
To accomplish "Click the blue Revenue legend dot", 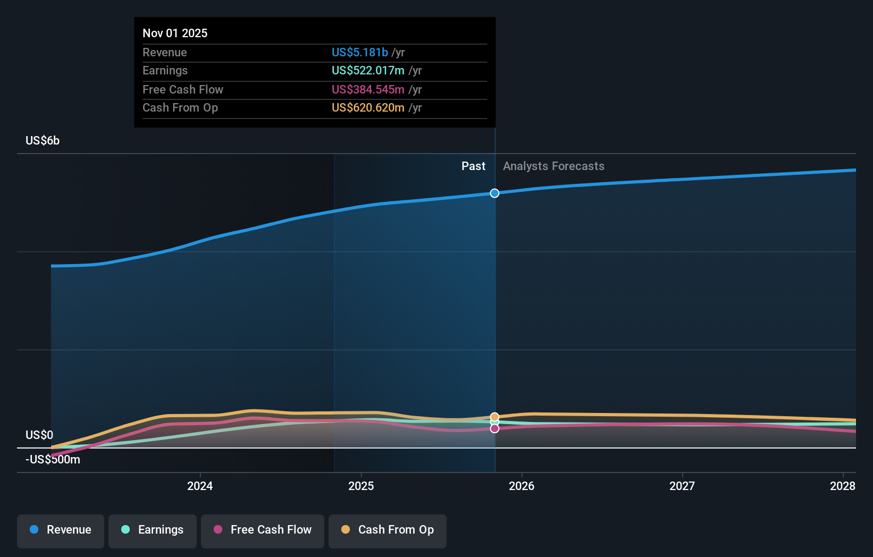I will tap(33, 530).
